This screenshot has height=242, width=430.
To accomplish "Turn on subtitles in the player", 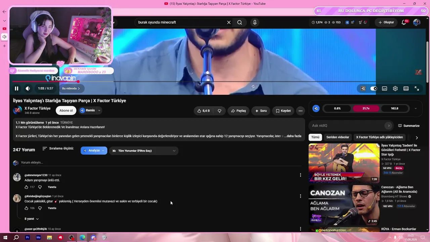I will point(384,88).
